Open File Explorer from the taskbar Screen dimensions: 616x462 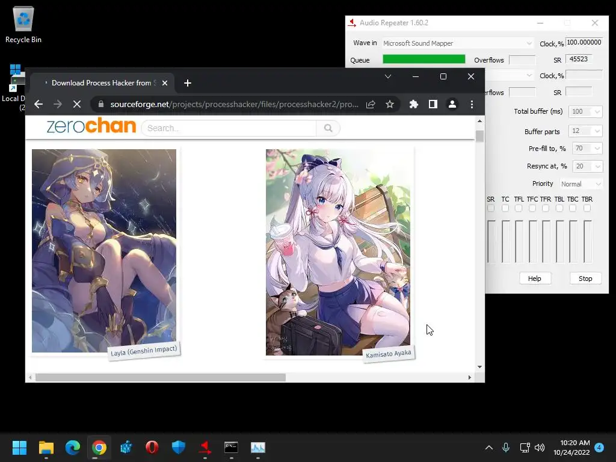46,448
